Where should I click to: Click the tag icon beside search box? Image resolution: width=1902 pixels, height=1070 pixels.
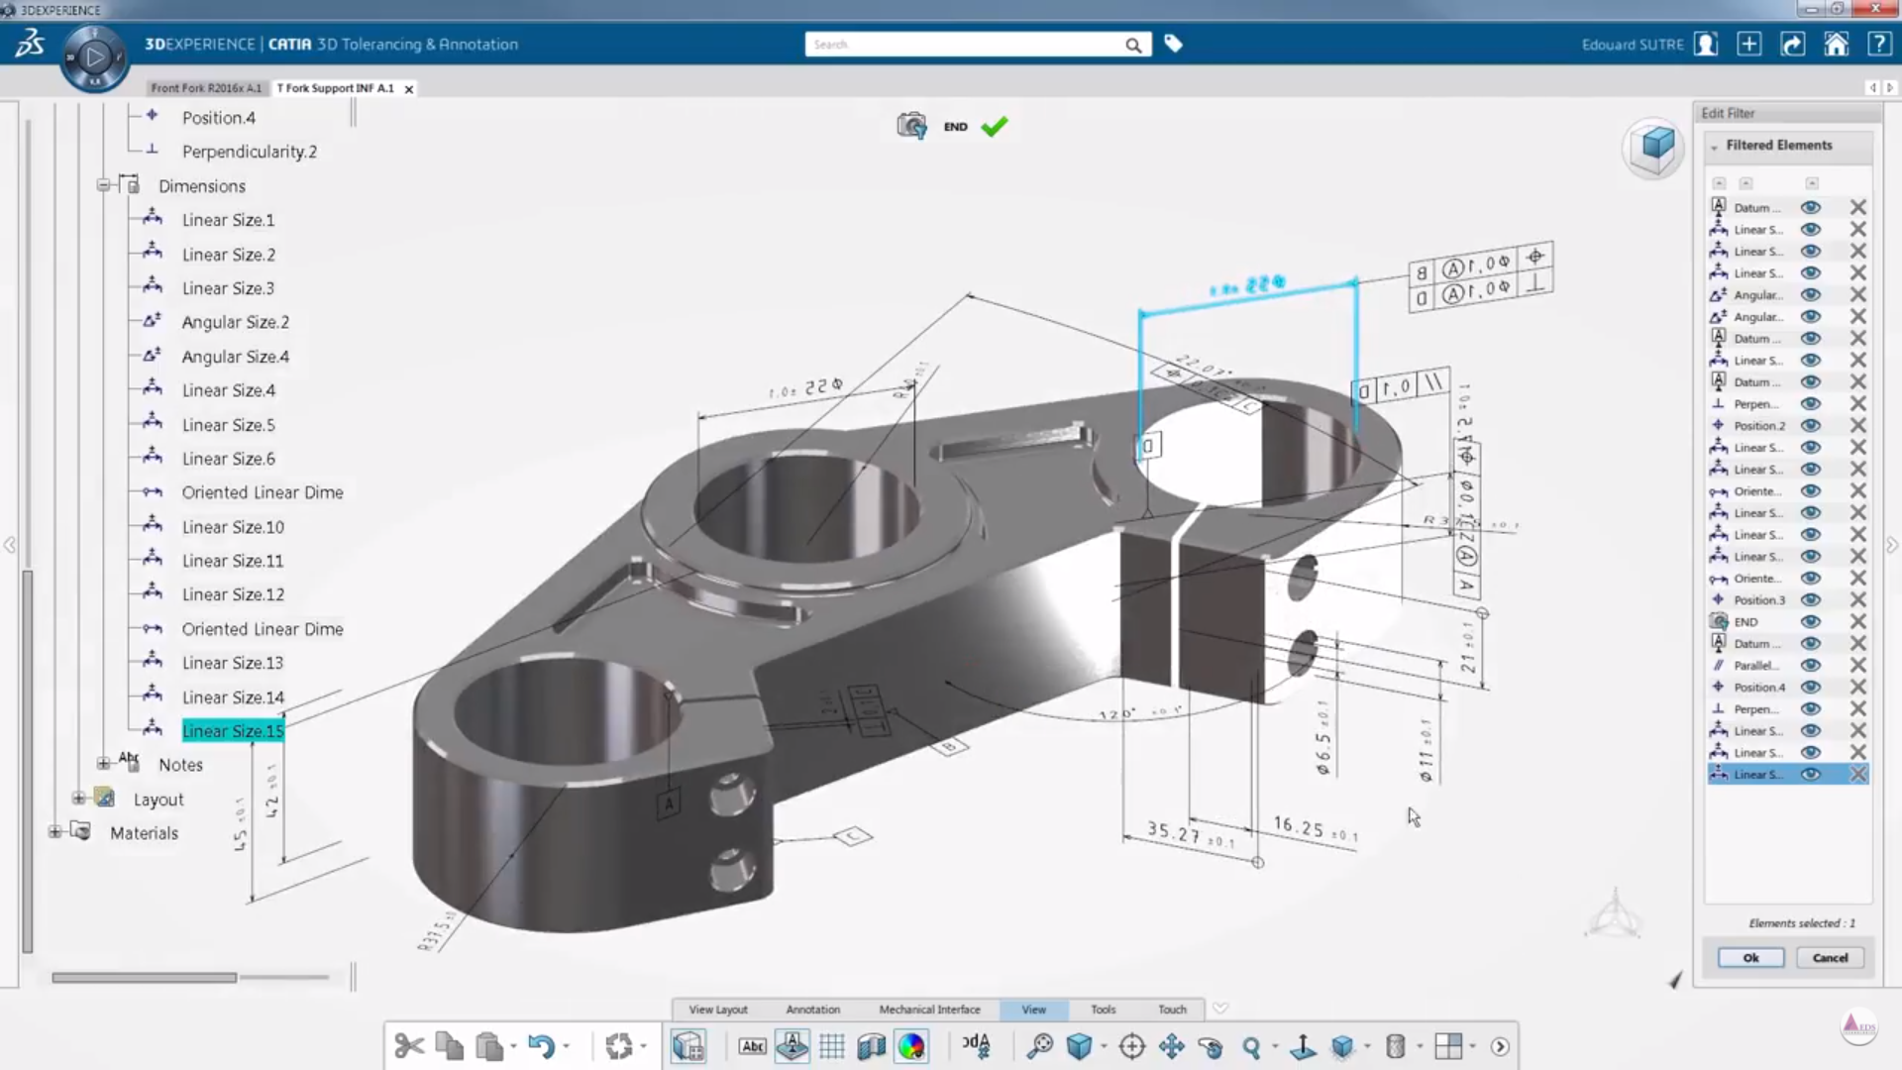pos(1174,44)
